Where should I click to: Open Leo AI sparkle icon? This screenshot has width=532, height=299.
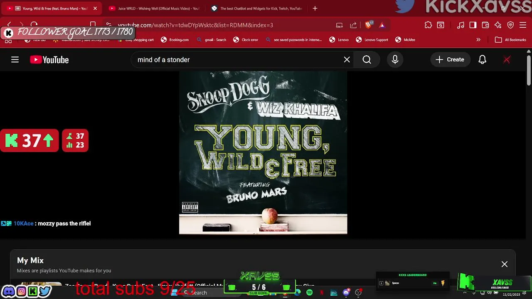pos(498,25)
